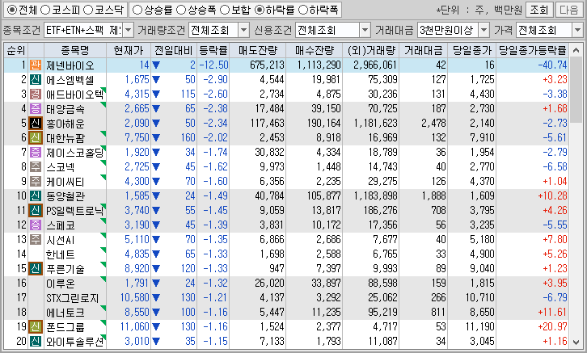587x353 pixels.
Task: Select the 상승폭 radio button
Action: click(x=181, y=10)
